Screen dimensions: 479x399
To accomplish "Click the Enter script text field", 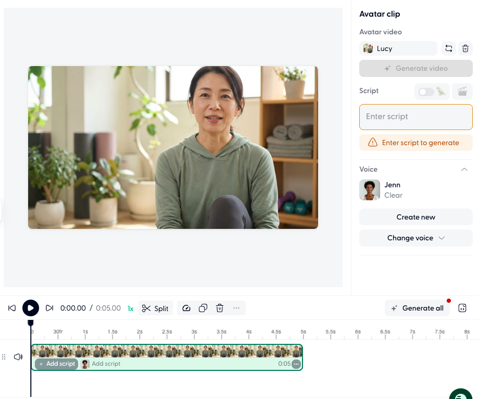I will (x=415, y=117).
